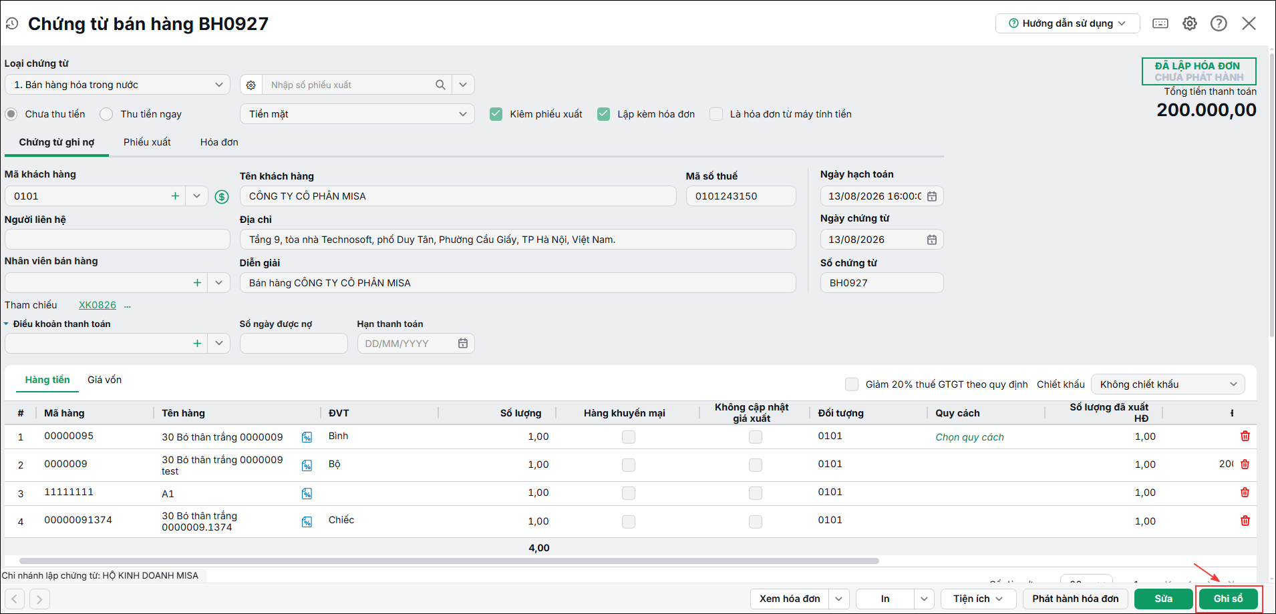Delete row 00000095 with trash icon
This screenshot has width=1276, height=614.
tap(1245, 436)
